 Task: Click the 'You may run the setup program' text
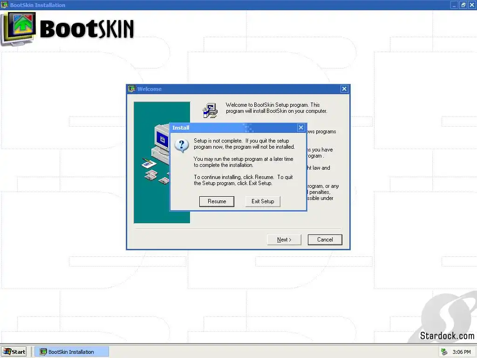pos(243,162)
